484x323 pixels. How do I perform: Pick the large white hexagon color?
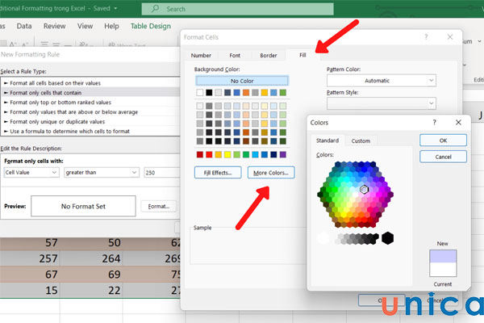pos(324,237)
